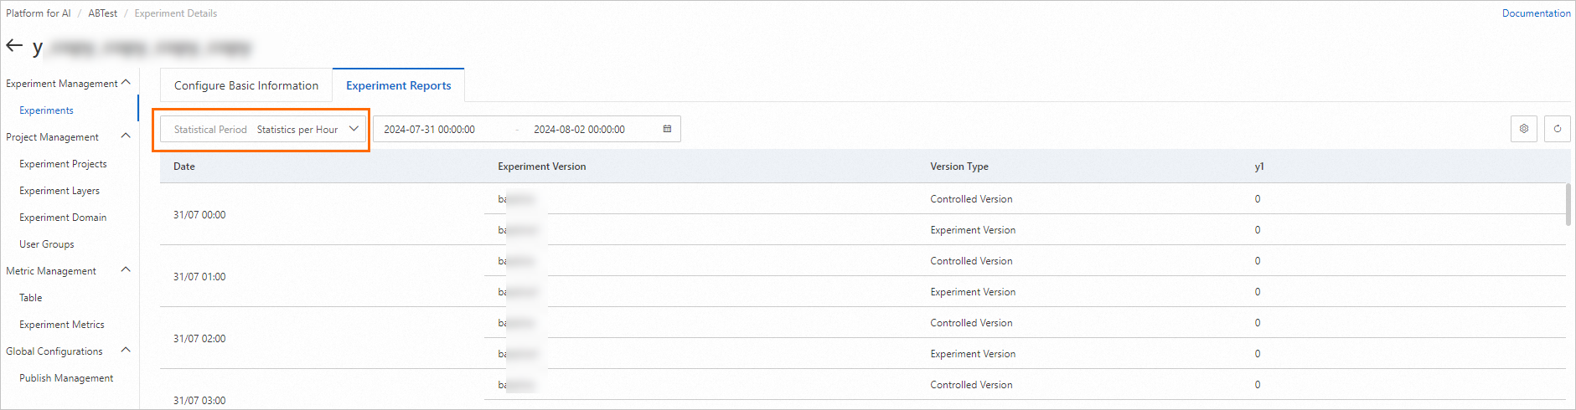Viewport: 1576px width, 410px height.
Task: Click the end date input field
Action: coord(579,130)
